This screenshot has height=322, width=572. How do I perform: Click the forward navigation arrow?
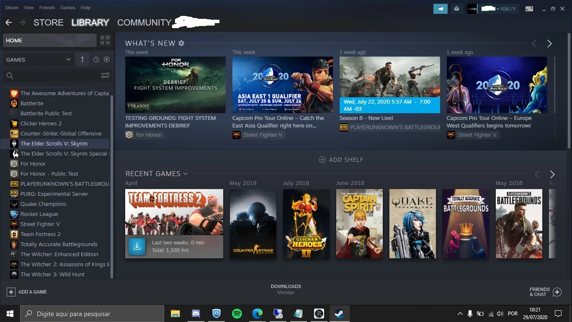pos(22,23)
